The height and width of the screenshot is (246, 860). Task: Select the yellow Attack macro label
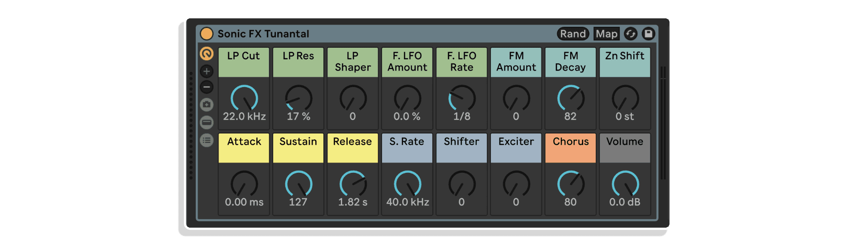(244, 148)
